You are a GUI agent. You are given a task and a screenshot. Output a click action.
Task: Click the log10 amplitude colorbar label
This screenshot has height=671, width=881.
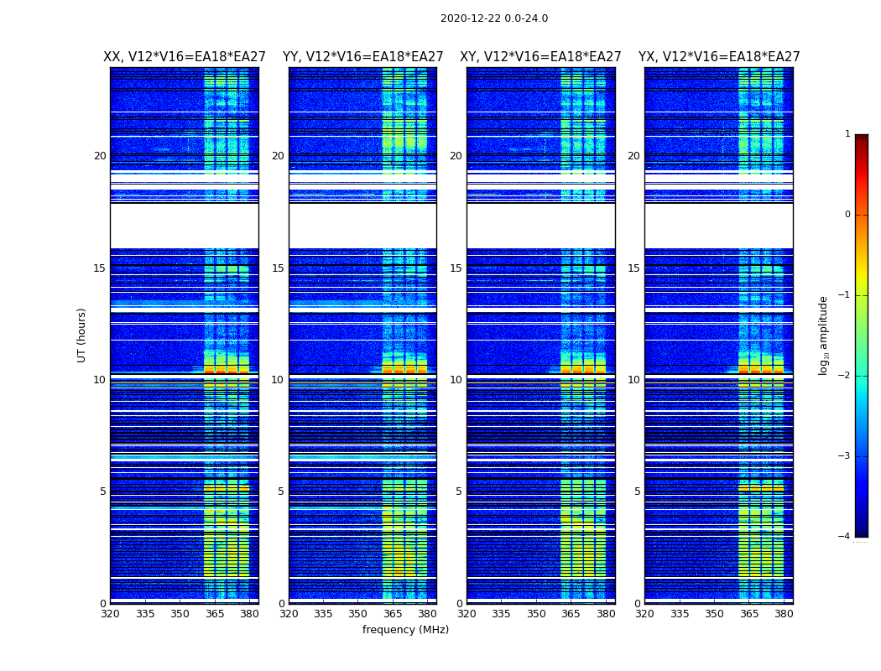pos(823,335)
